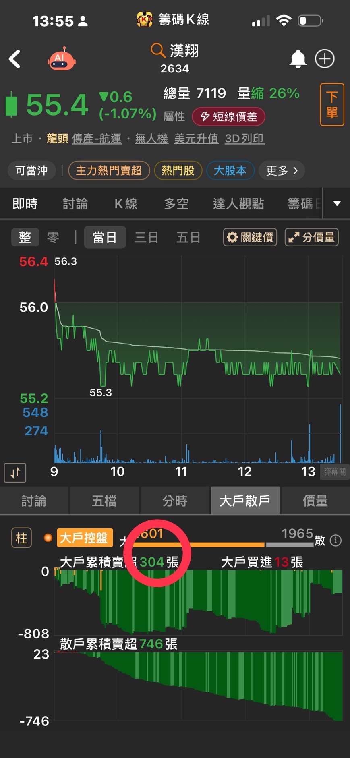
Task: Open 關鍵價 gear settings
Action: (x=250, y=237)
